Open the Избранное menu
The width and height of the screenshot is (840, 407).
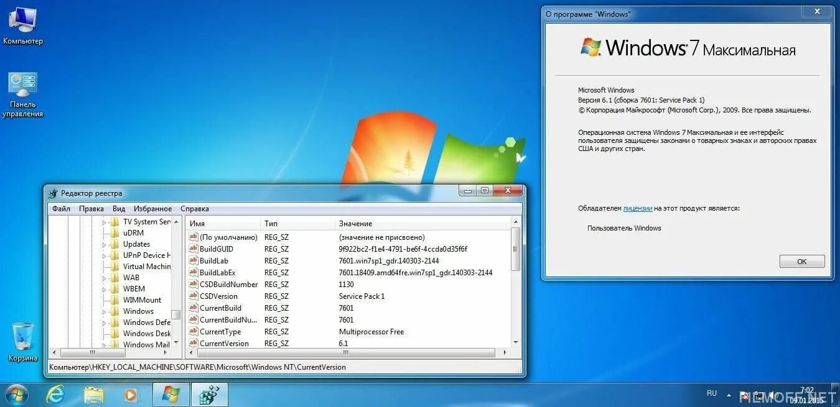152,209
